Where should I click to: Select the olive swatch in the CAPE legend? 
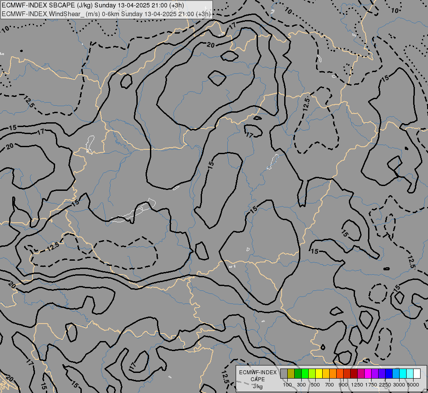(291, 373)
